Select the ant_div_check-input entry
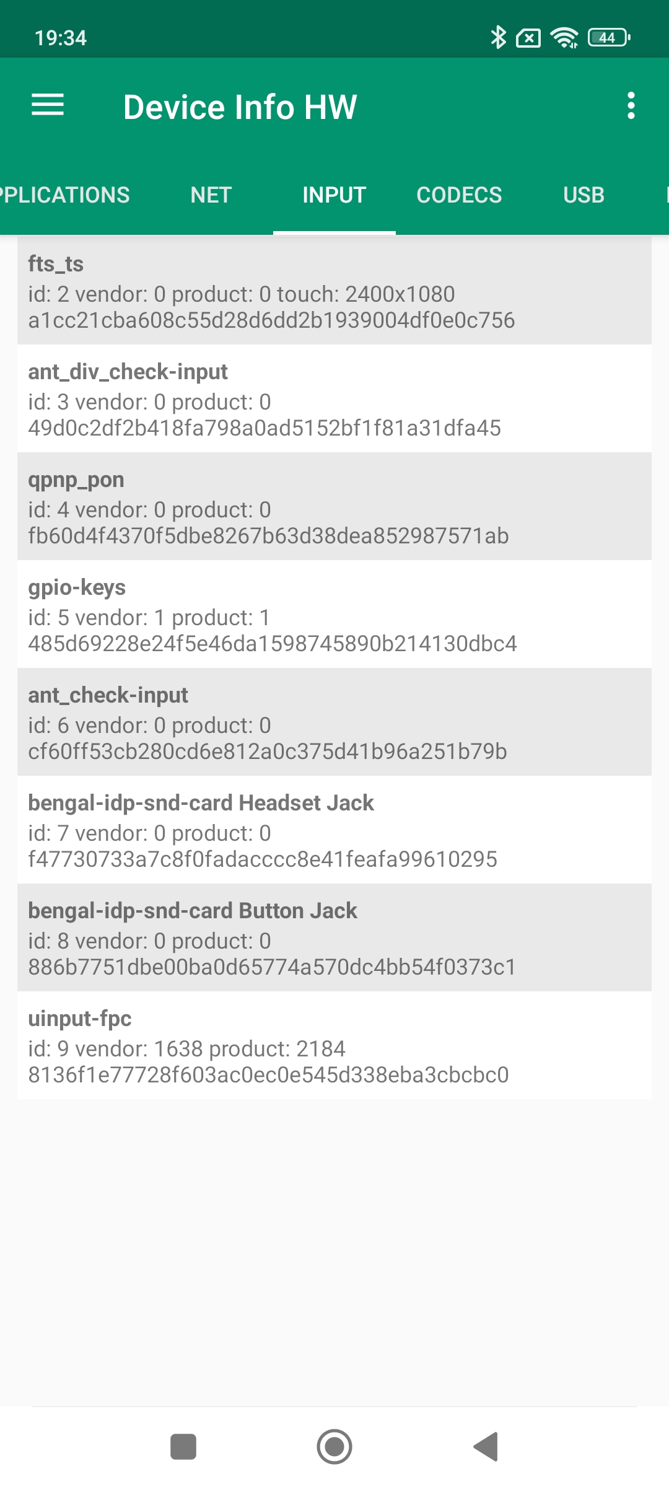This screenshot has height=1487, width=669. coord(334,399)
